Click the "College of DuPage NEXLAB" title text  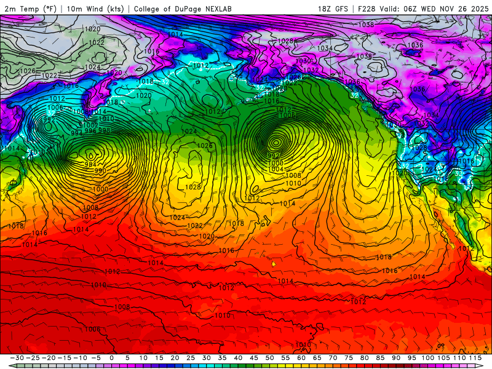[x=183, y=9]
